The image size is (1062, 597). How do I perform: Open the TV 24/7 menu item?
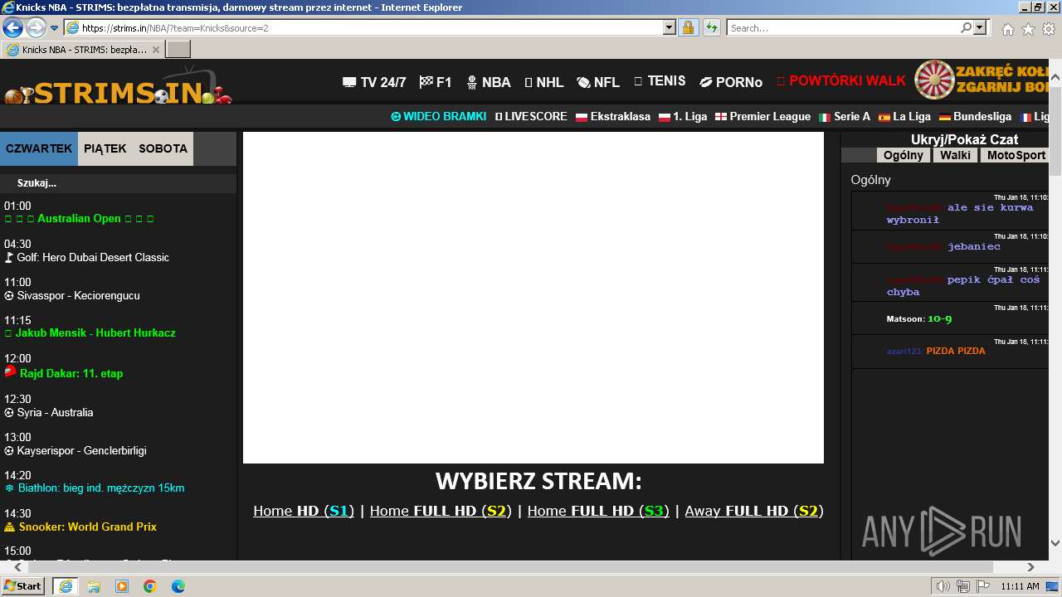point(374,82)
